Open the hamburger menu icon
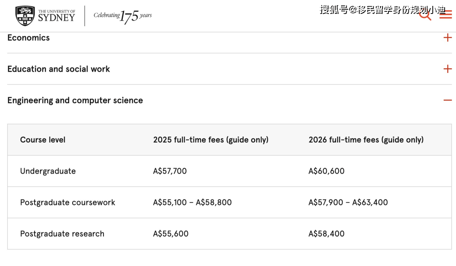 [445, 14]
